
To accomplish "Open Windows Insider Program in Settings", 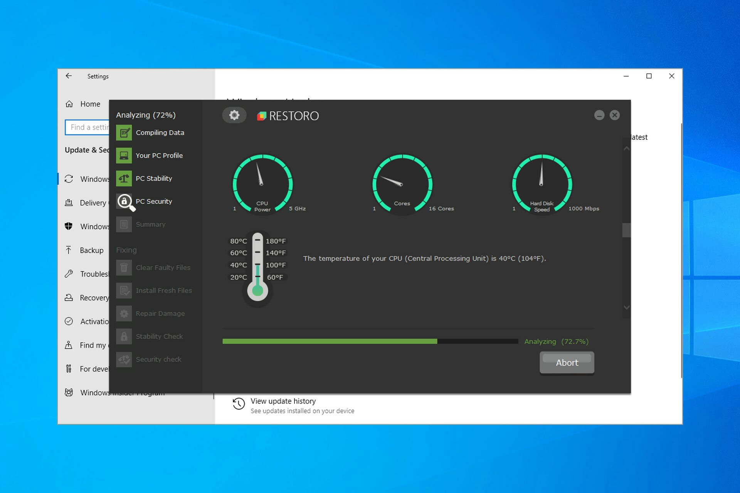I will [x=114, y=392].
